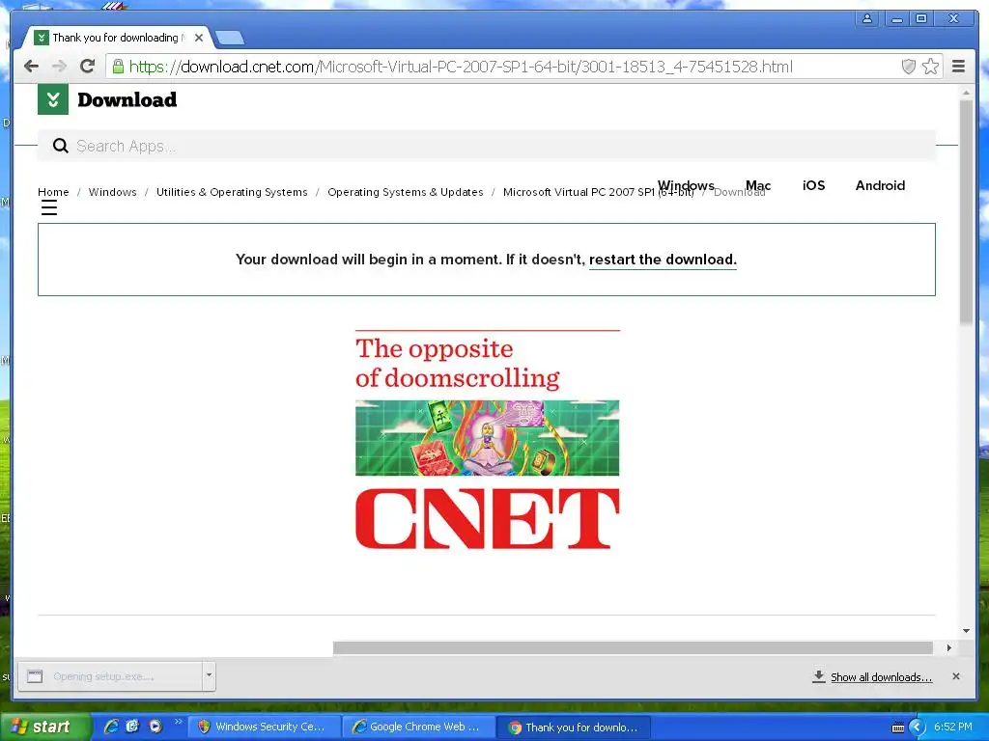The image size is (989, 741).
Task: Click the green Download logo icon
Action: pos(53,99)
